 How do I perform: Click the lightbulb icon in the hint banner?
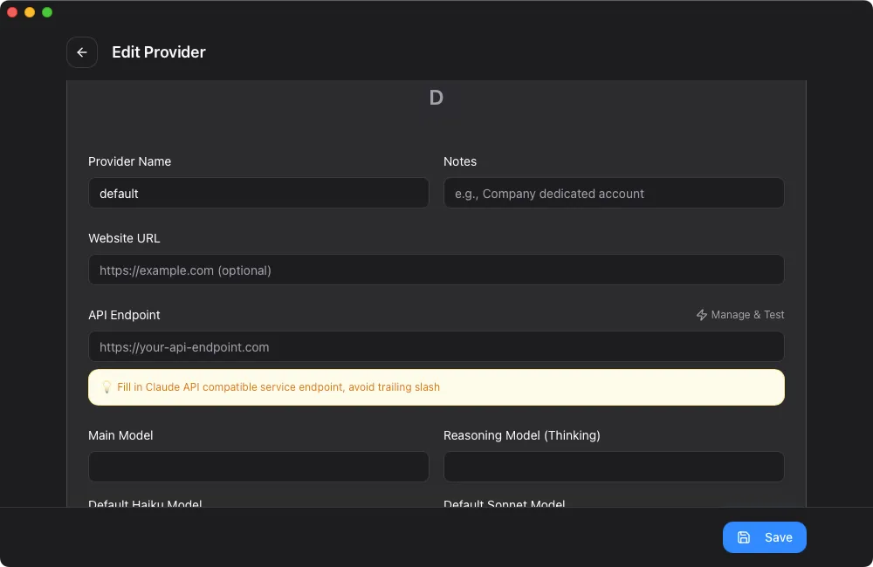click(x=107, y=387)
